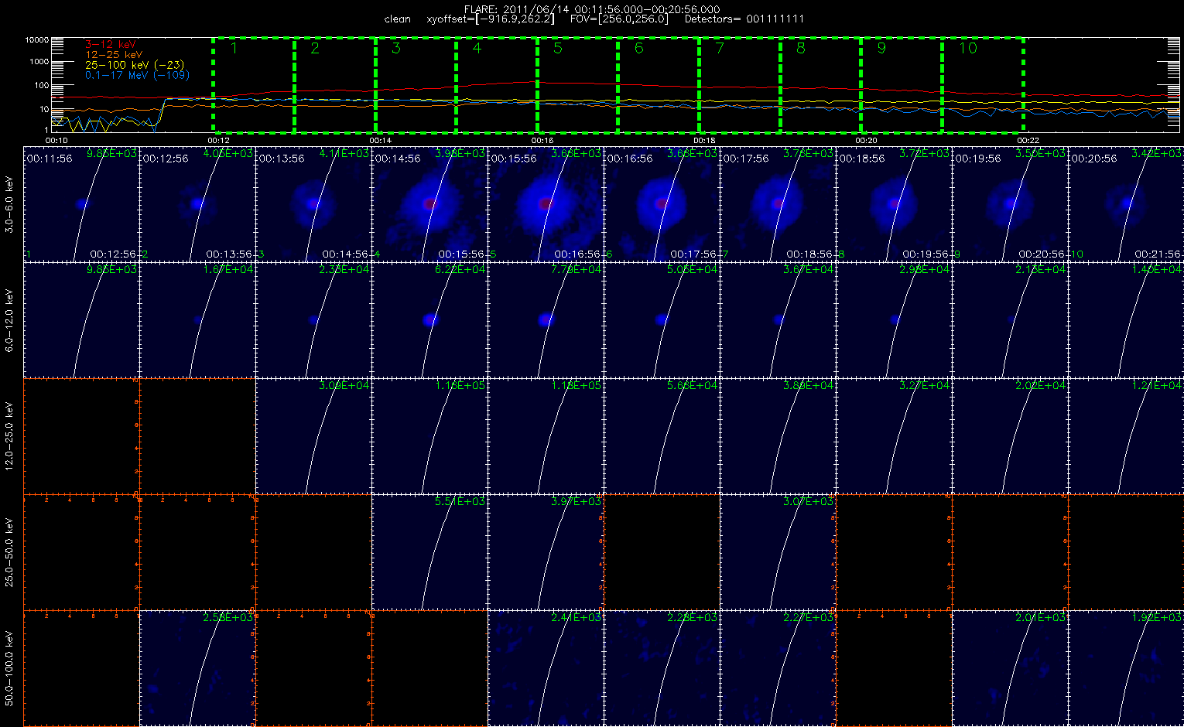This screenshot has height=727, width=1184.
Task: Click the '12.0-25.0 keV' row label
Action: pos(9,436)
